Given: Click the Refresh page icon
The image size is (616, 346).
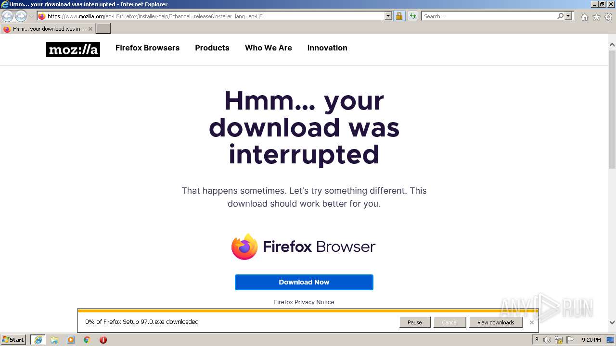Looking at the screenshot, I should [x=413, y=16].
